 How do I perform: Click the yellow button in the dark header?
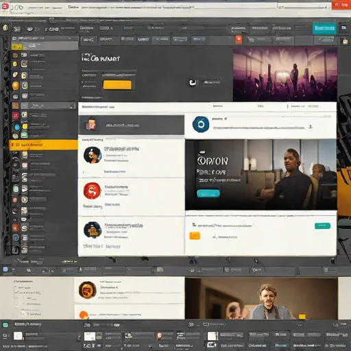[x=117, y=85]
